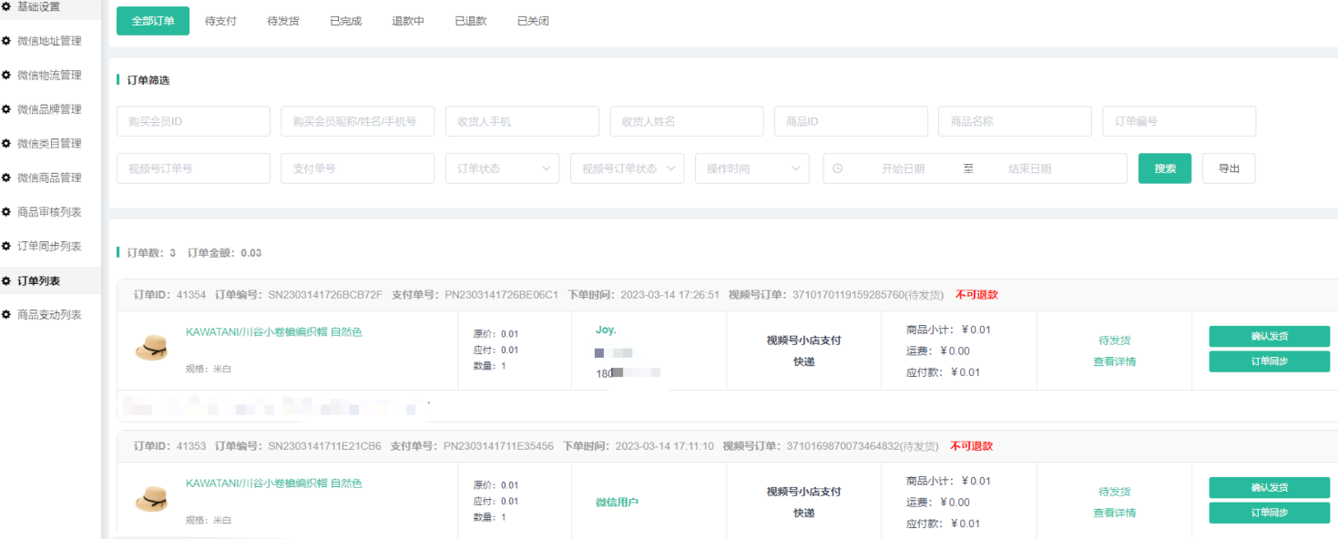Image resolution: width=1338 pixels, height=539 pixels.
Task: Switch to the 待支付 tab
Action: point(220,21)
